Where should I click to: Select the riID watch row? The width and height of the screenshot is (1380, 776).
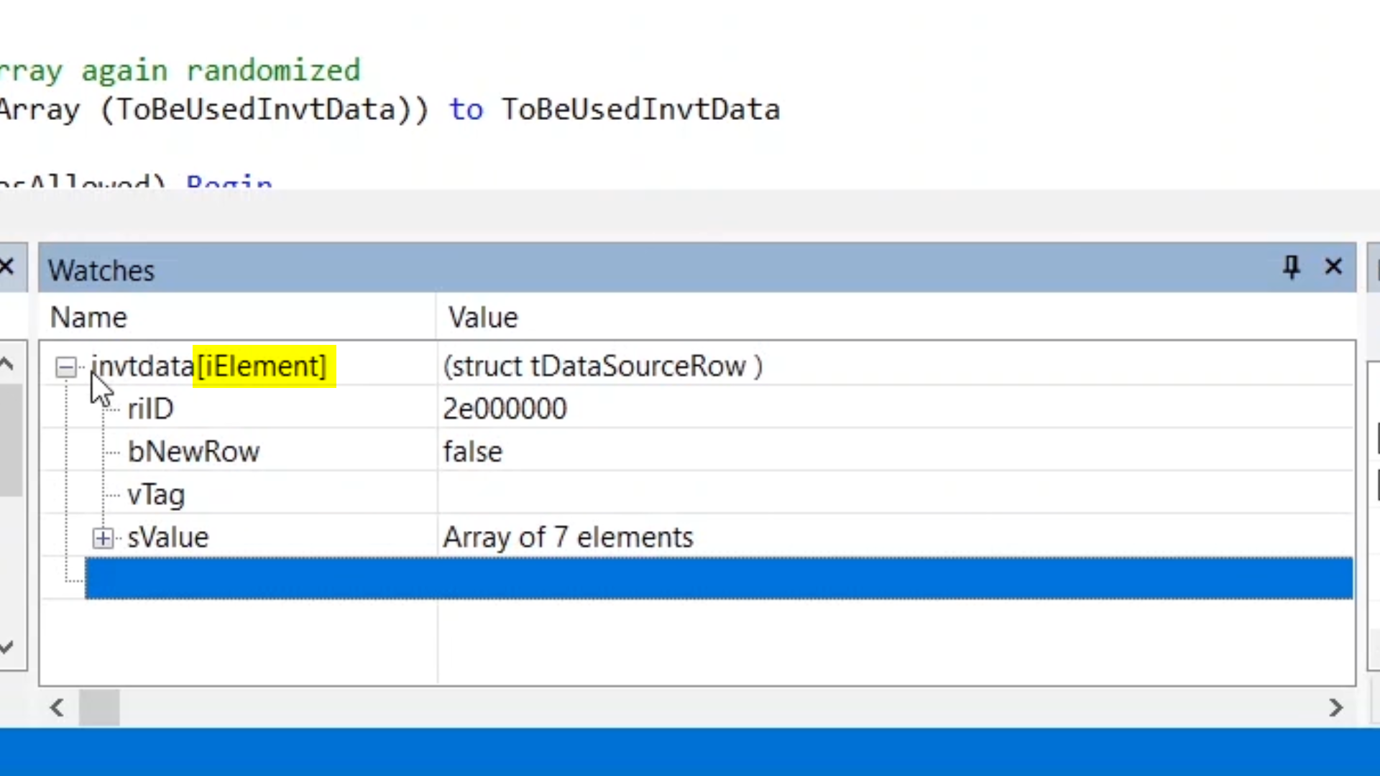click(x=150, y=409)
